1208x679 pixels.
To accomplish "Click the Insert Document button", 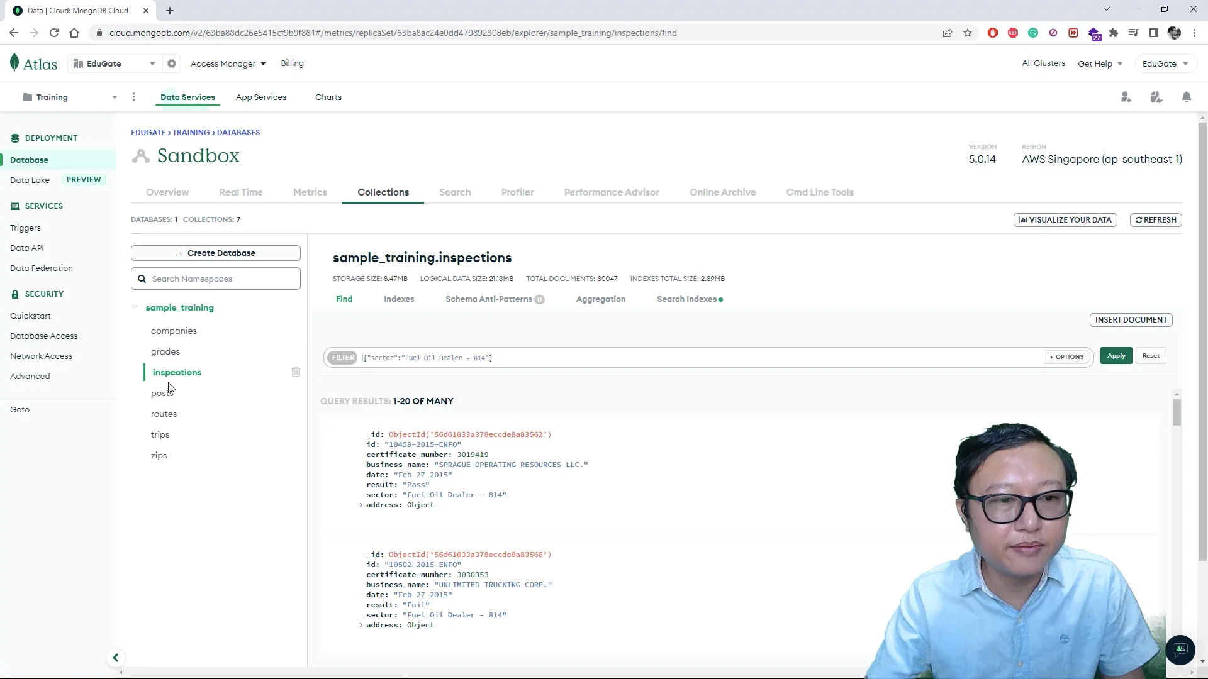I will [1131, 319].
